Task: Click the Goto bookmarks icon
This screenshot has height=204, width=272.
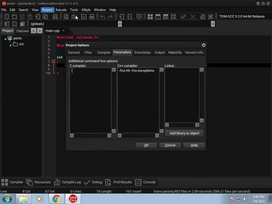Action: click(x=22, y=24)
